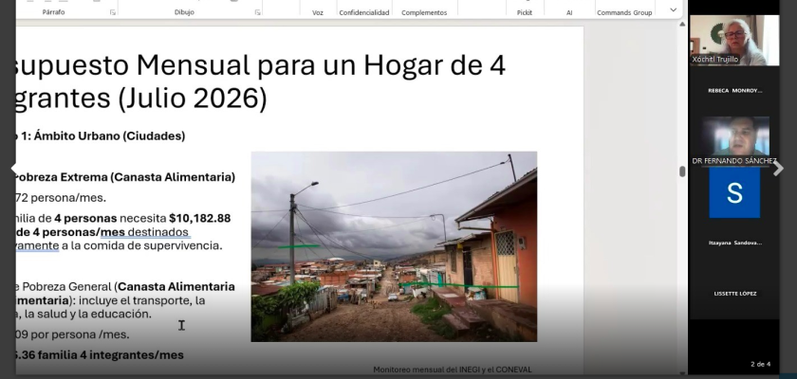Click 'familia 4 integrantes/mes' bold line
797x379 pixels.
click(111, 355)
